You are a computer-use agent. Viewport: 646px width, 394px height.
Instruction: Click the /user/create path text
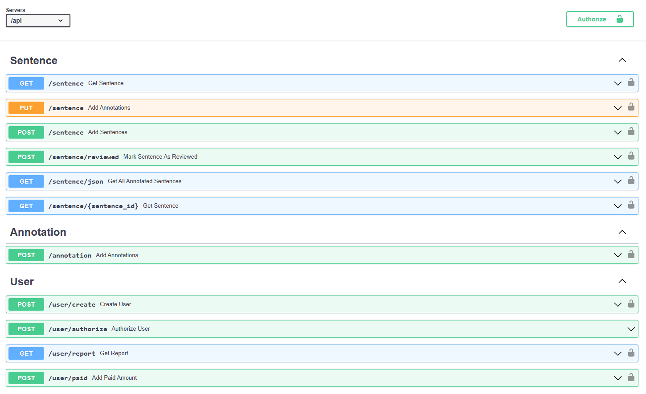tap(72, 304)
